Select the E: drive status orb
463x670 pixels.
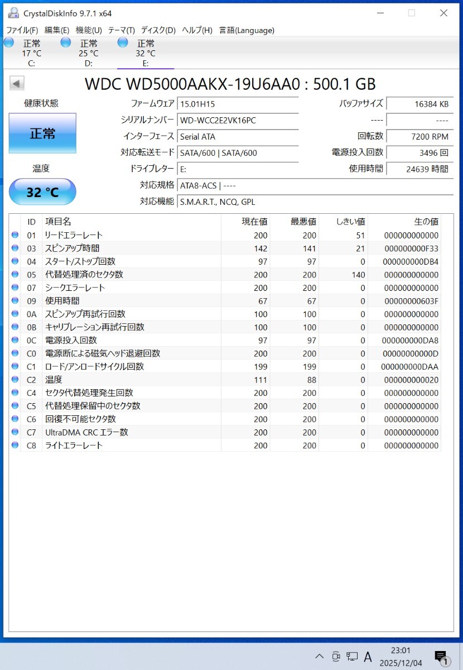(x=123, y=42)
